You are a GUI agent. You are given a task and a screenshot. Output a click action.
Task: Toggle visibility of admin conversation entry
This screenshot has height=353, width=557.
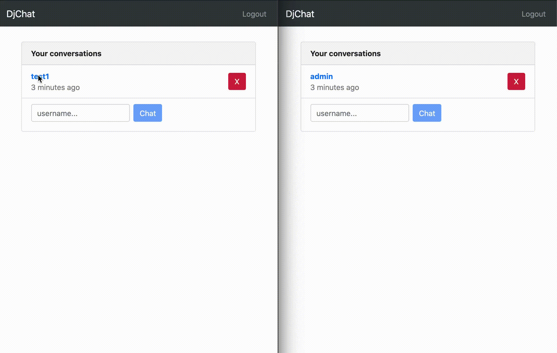[516, 81]
